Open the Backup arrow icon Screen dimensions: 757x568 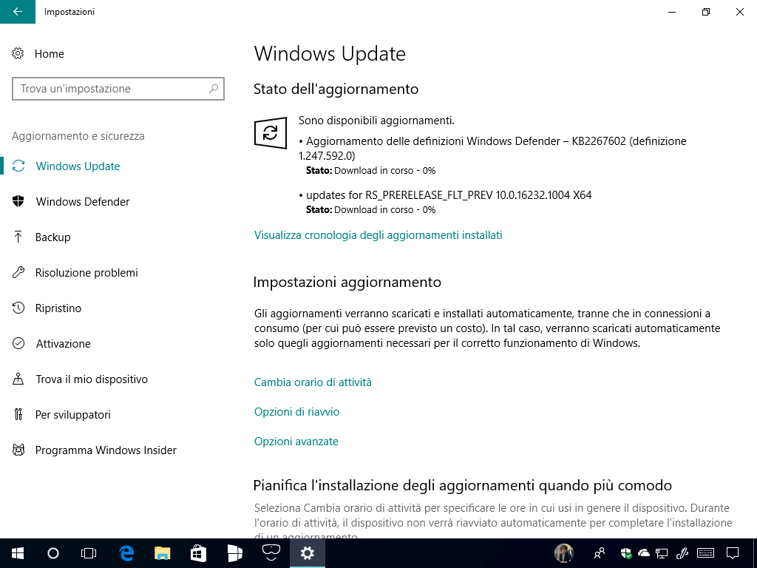click(x=18, y=237)
